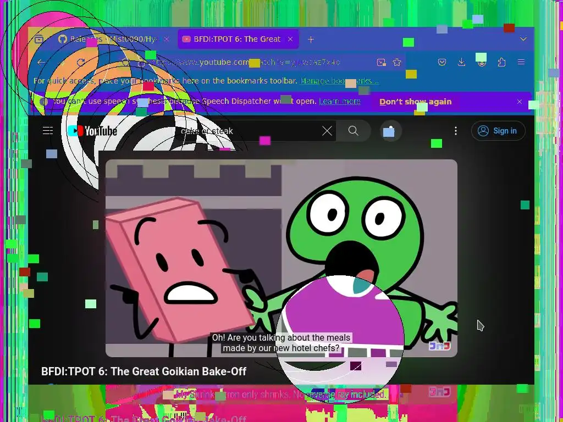Click the video player frame

(x=281, y=258)
